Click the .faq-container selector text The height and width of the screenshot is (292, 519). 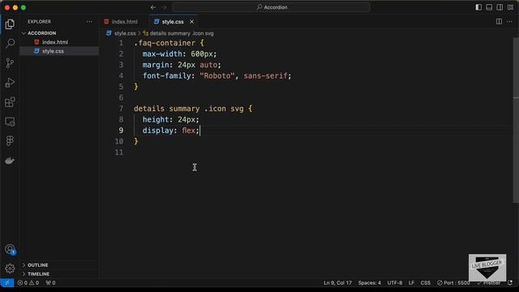click(x=165, y=43)
